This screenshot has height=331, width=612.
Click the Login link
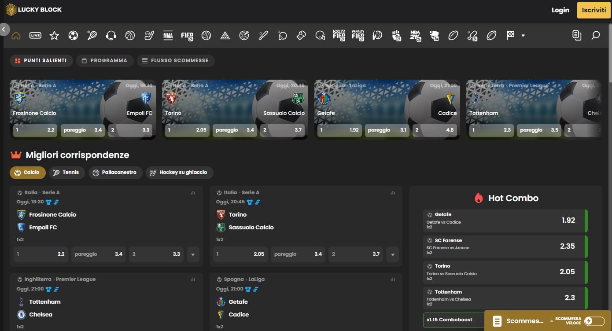(x=560, y=10)
